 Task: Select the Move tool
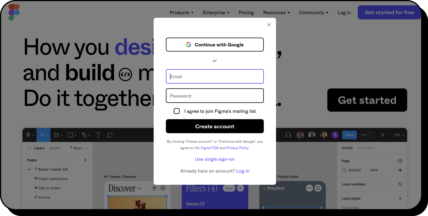point(42,135)
